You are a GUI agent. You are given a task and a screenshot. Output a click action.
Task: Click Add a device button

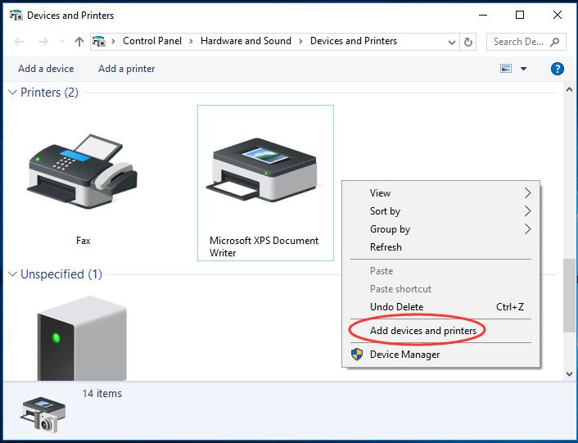pyautogui.click(x=46, y=69)
